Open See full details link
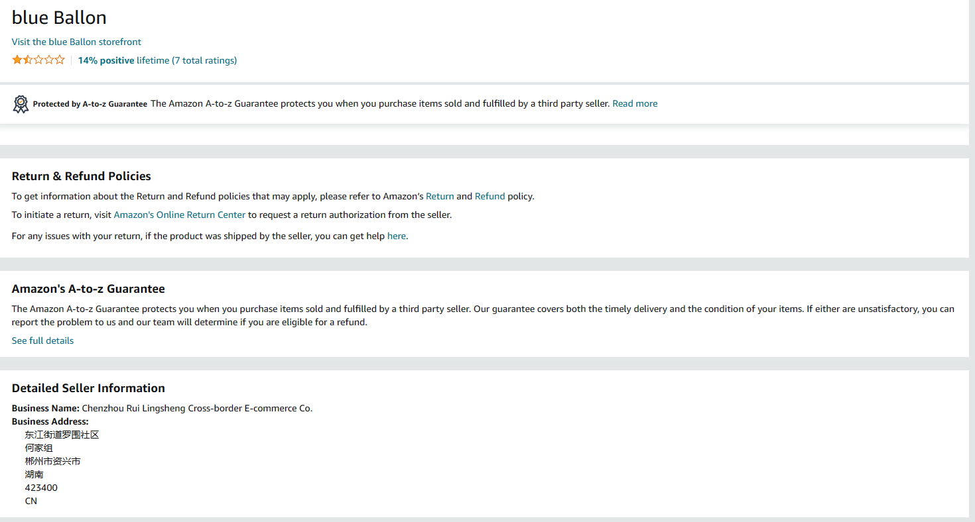This screenshot has height=522, width=975. click(x=42, y=340)
